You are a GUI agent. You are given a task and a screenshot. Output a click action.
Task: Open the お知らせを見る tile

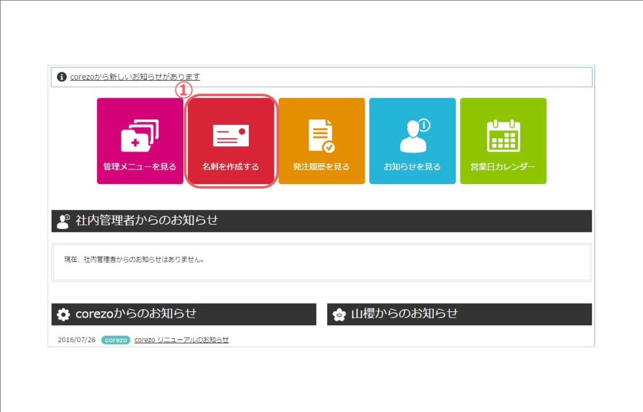(x=412, y=141)
